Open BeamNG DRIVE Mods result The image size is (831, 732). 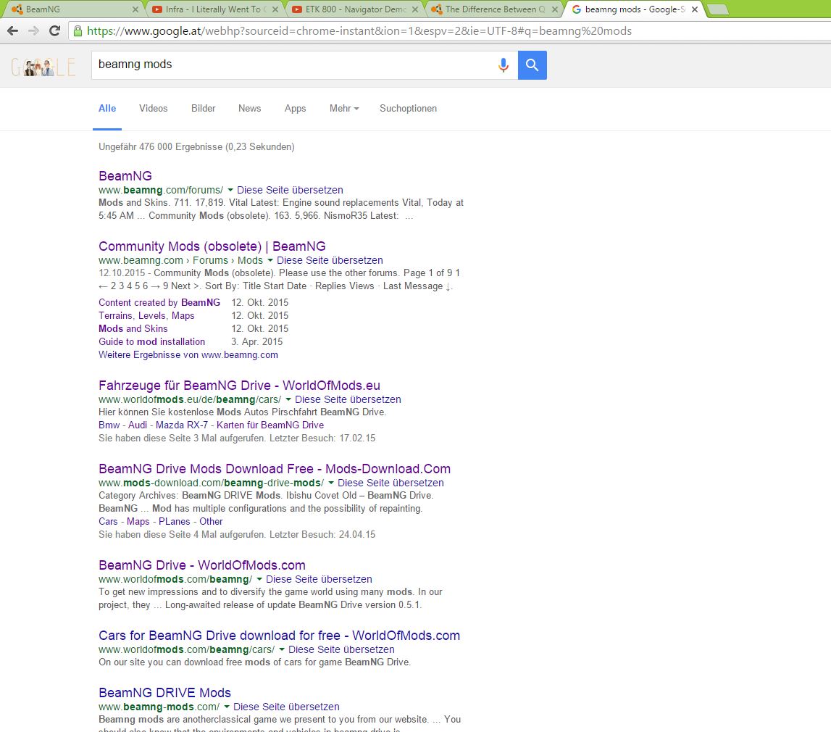pyautogui.click(x=164, y=693)
